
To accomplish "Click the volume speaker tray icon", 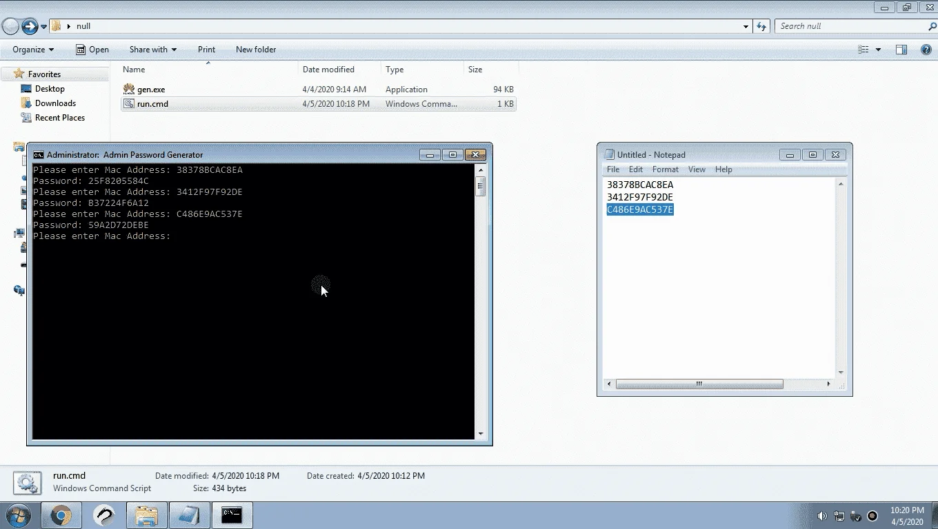I will pos(822,516).
